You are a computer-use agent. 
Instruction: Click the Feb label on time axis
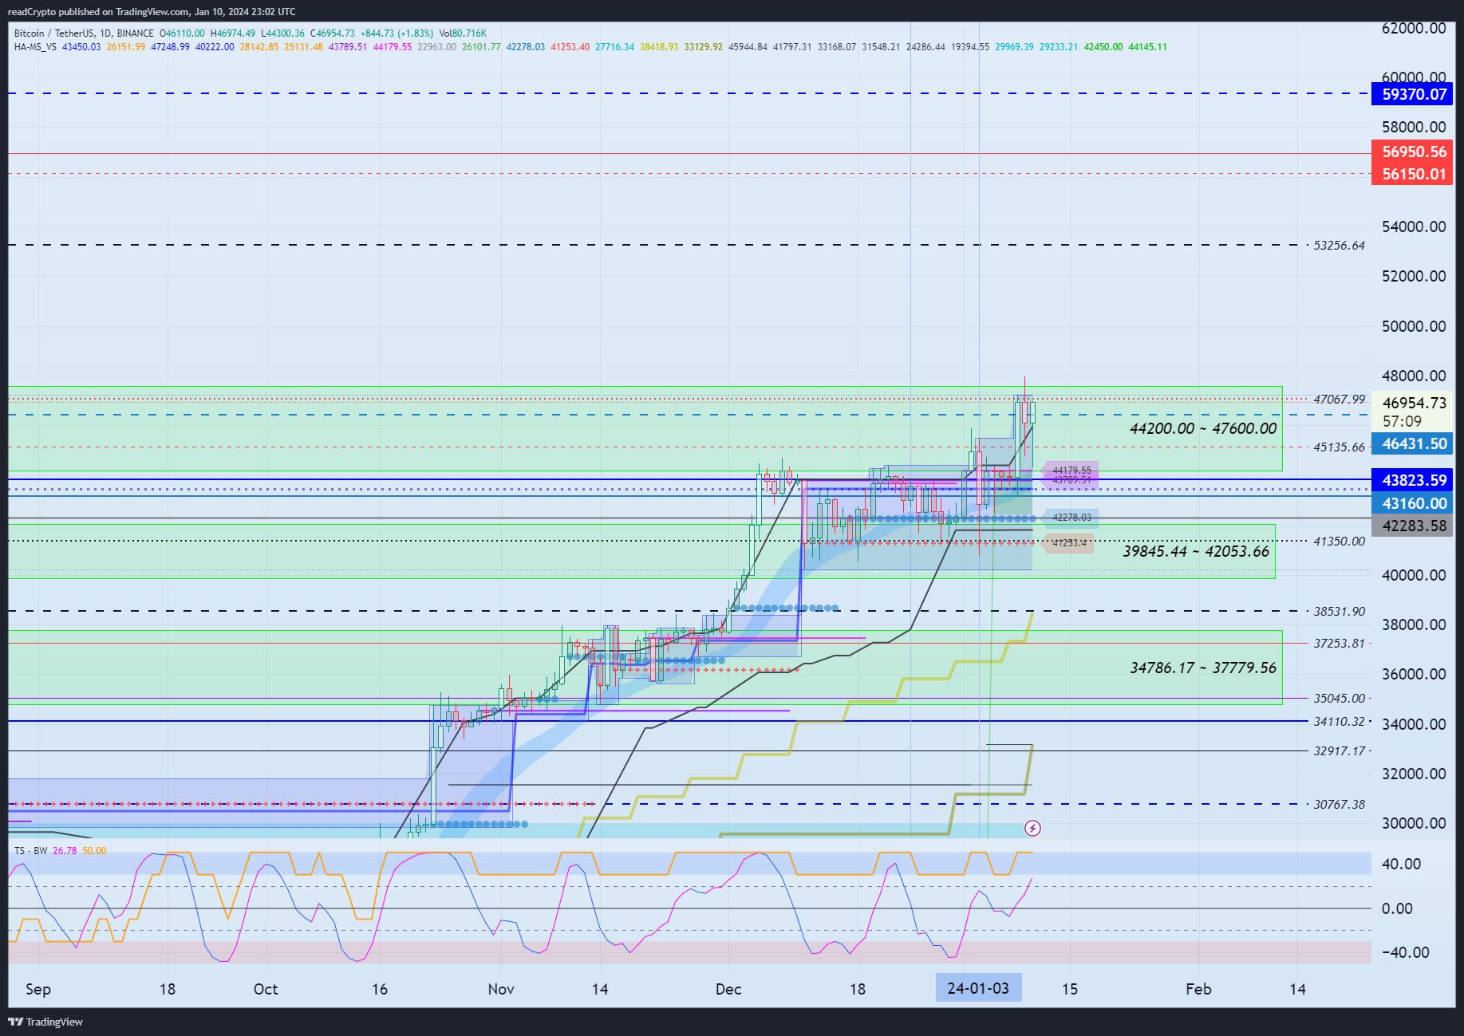(1198, 989)
